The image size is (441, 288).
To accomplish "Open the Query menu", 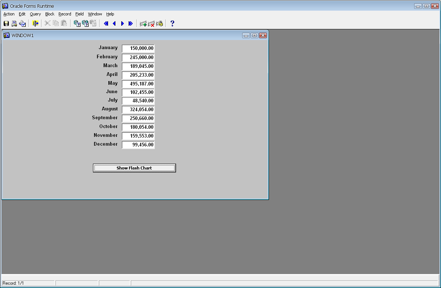I will (x=36, y=14).
